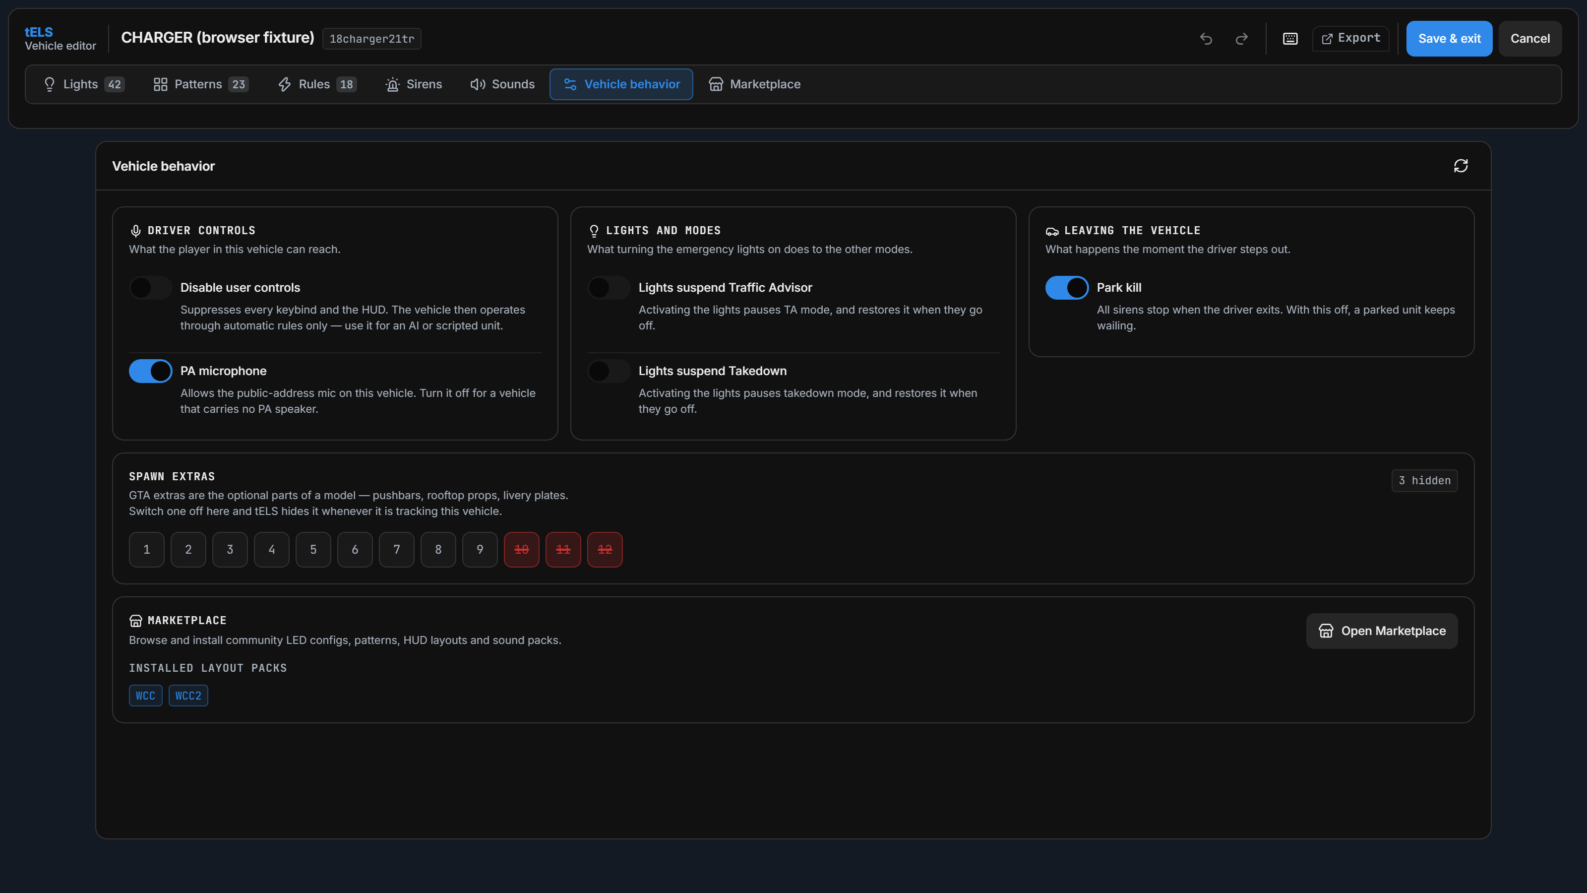Click the car icon beside Leaving the Vehicle
The image size is (1587, 893).
[1052, 231]
